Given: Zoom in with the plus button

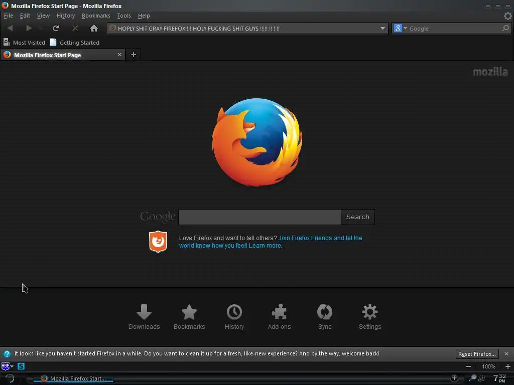Looking at the screenshot, I should pyautogui.click(x=508, y=366).
